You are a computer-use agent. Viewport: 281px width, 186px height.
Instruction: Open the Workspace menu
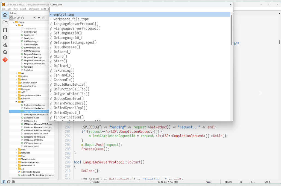click(x=34, y=9)
